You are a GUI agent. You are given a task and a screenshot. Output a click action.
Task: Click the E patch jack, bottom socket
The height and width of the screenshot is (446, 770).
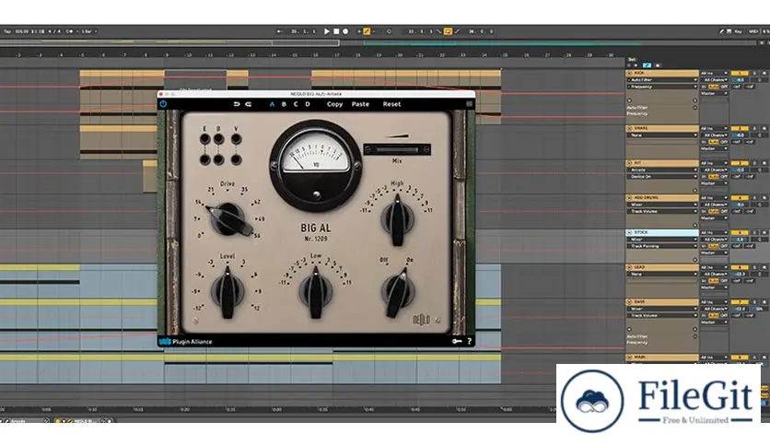point(204,159)
